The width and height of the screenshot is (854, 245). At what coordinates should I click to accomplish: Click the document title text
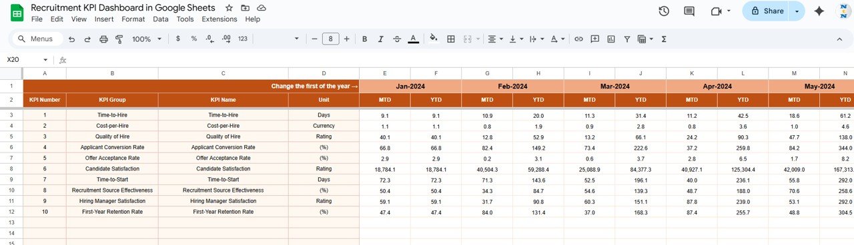[123, 8]
